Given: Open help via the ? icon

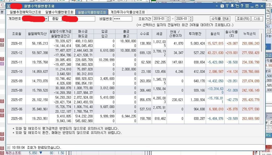Looking at the screenshot, I should click(242, 6).
